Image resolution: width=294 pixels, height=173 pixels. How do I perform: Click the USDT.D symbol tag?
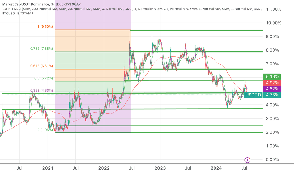point(253,95)
